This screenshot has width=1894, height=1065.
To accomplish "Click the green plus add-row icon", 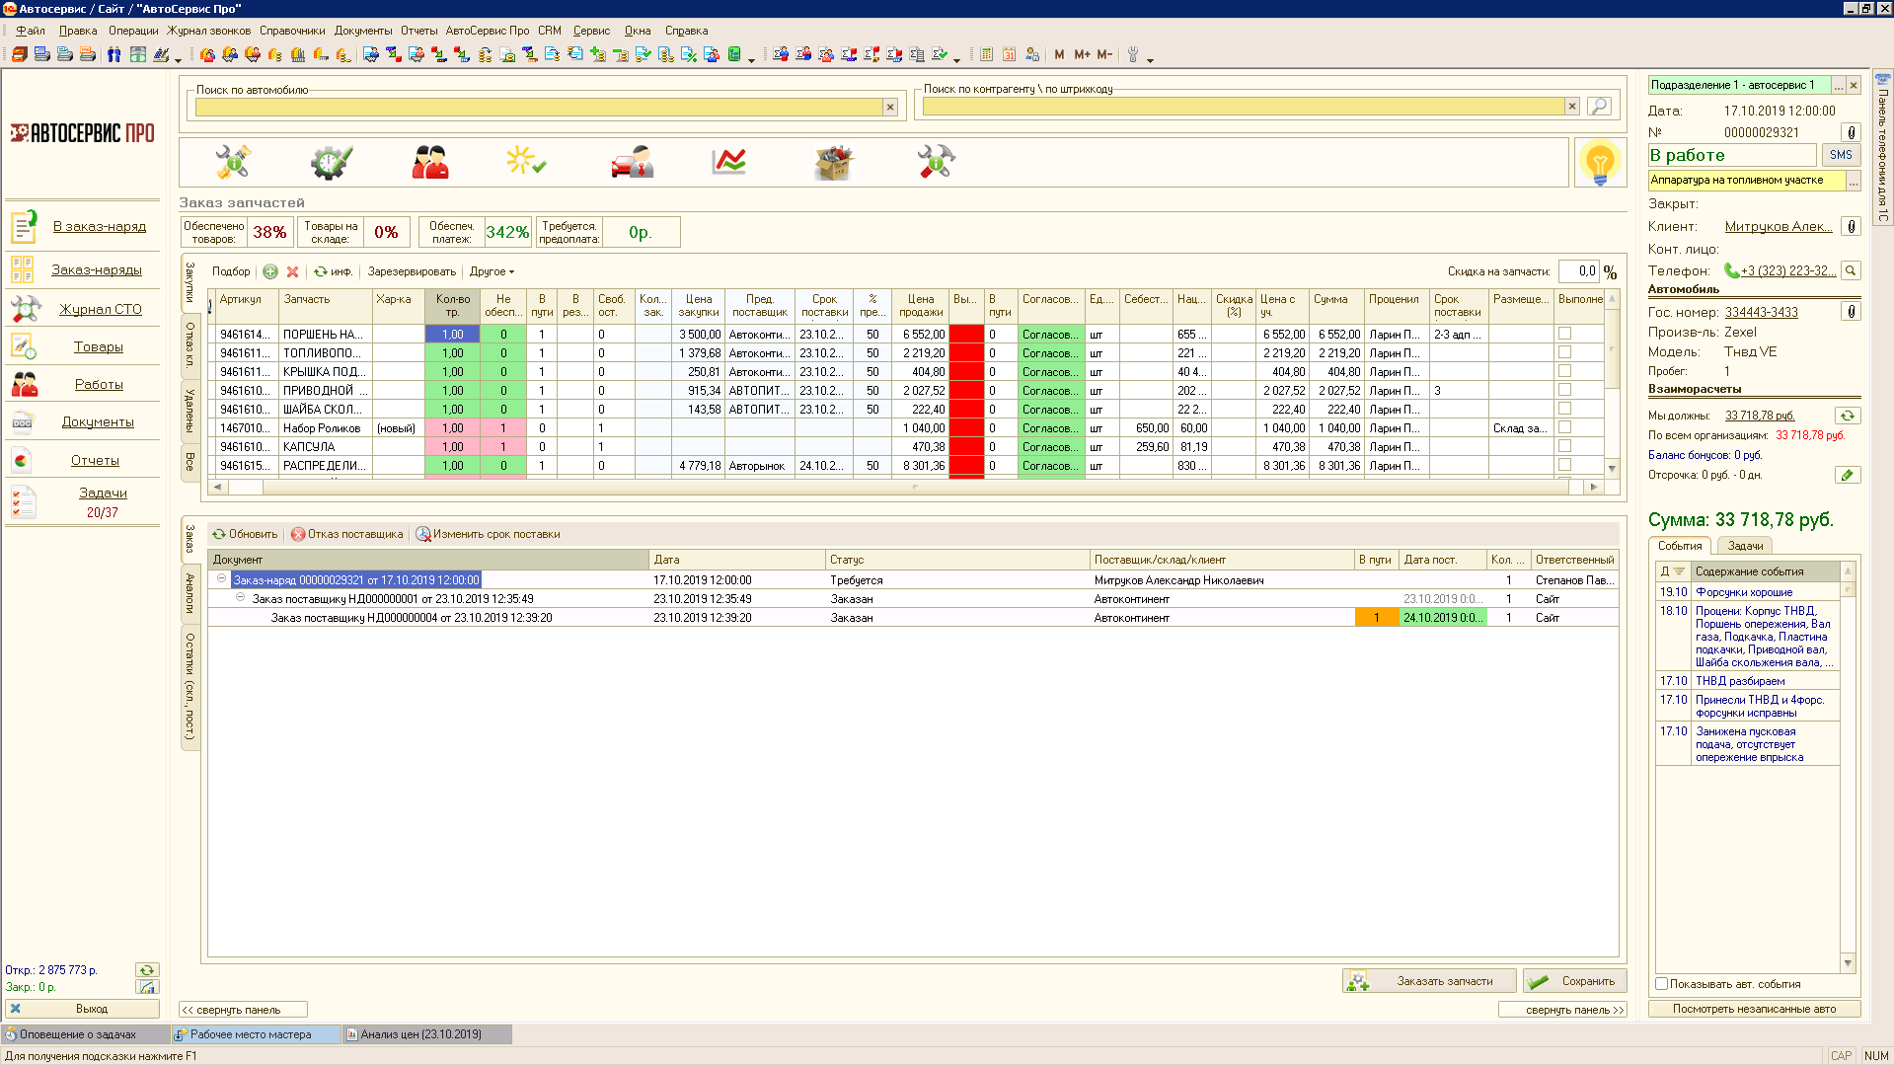I will pos(270,271).
